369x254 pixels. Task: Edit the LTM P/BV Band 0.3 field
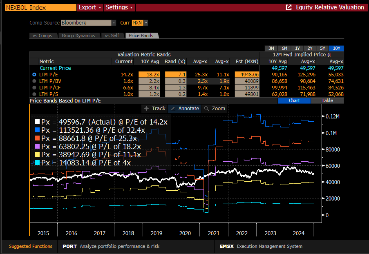coord(176,81)
